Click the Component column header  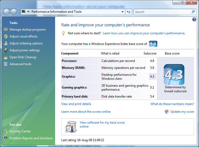click(70, 53)
